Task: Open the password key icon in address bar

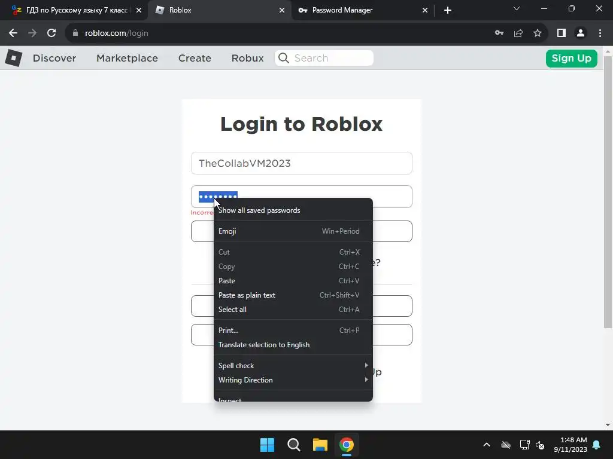Action: pos(499,33)
